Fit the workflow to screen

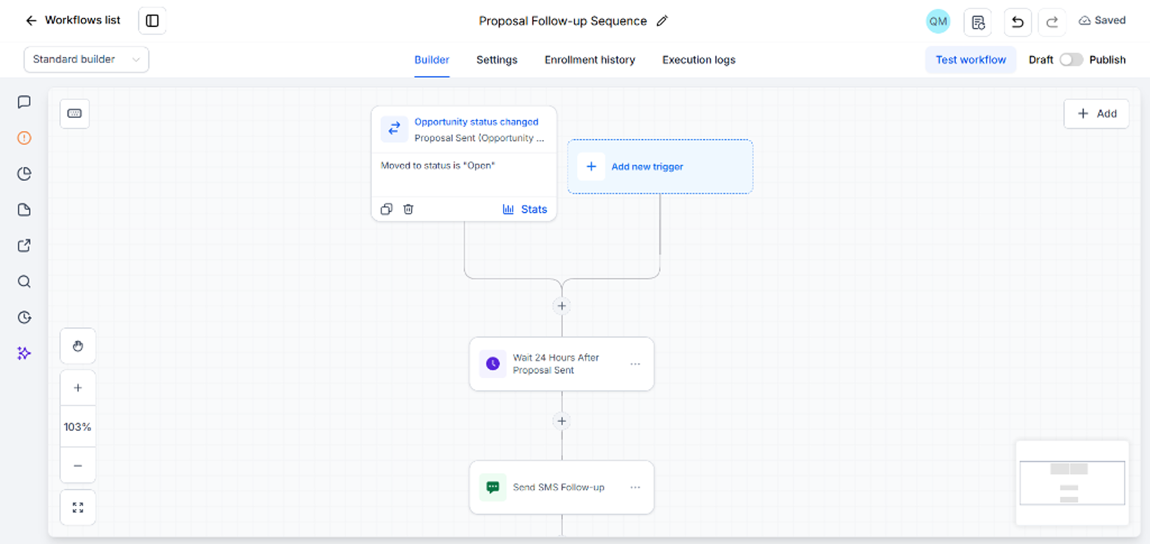tap(78, 507)
